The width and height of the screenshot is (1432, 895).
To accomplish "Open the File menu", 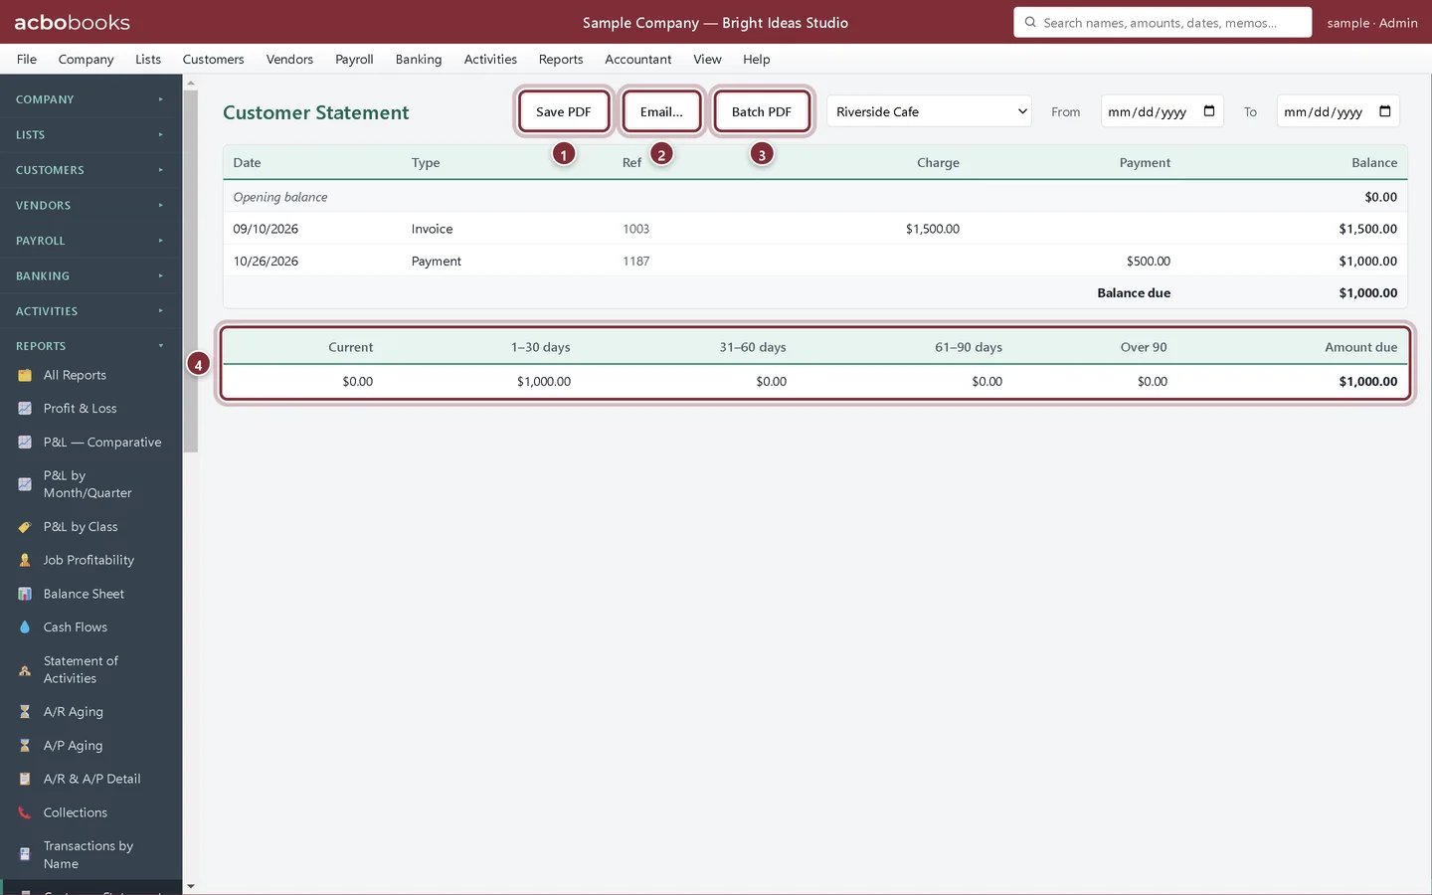I will 27,60.
